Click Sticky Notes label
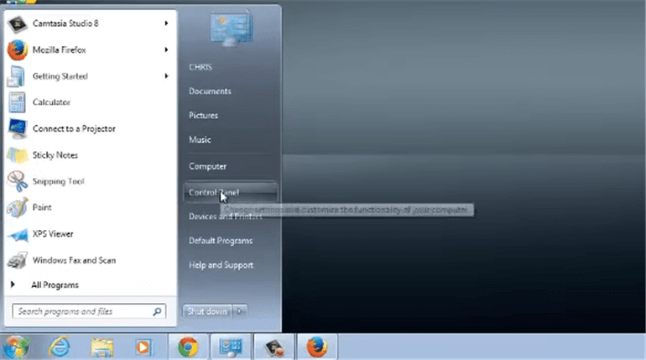Image resolution: width=646 pixels, height=360 pixels. coord(55,155)
